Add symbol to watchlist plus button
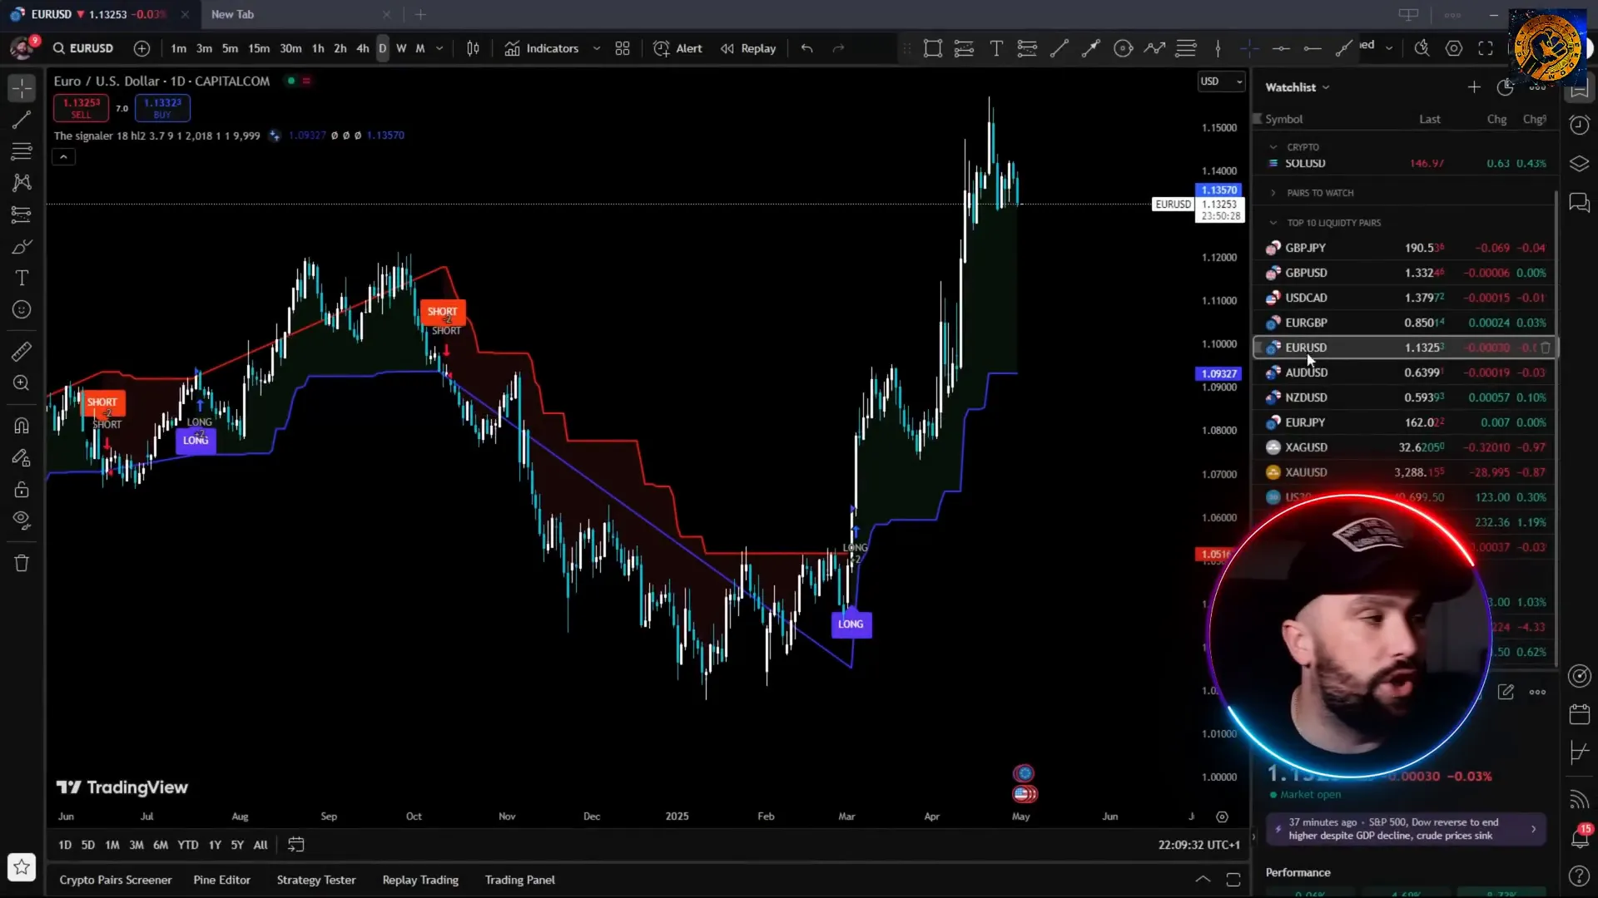The image size is (1598, 898). coord(1474,87)
